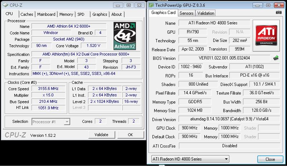Open the Mainboard tab in CPU-Z
This screenshot has height=168, width=287.
click(46, 14)
